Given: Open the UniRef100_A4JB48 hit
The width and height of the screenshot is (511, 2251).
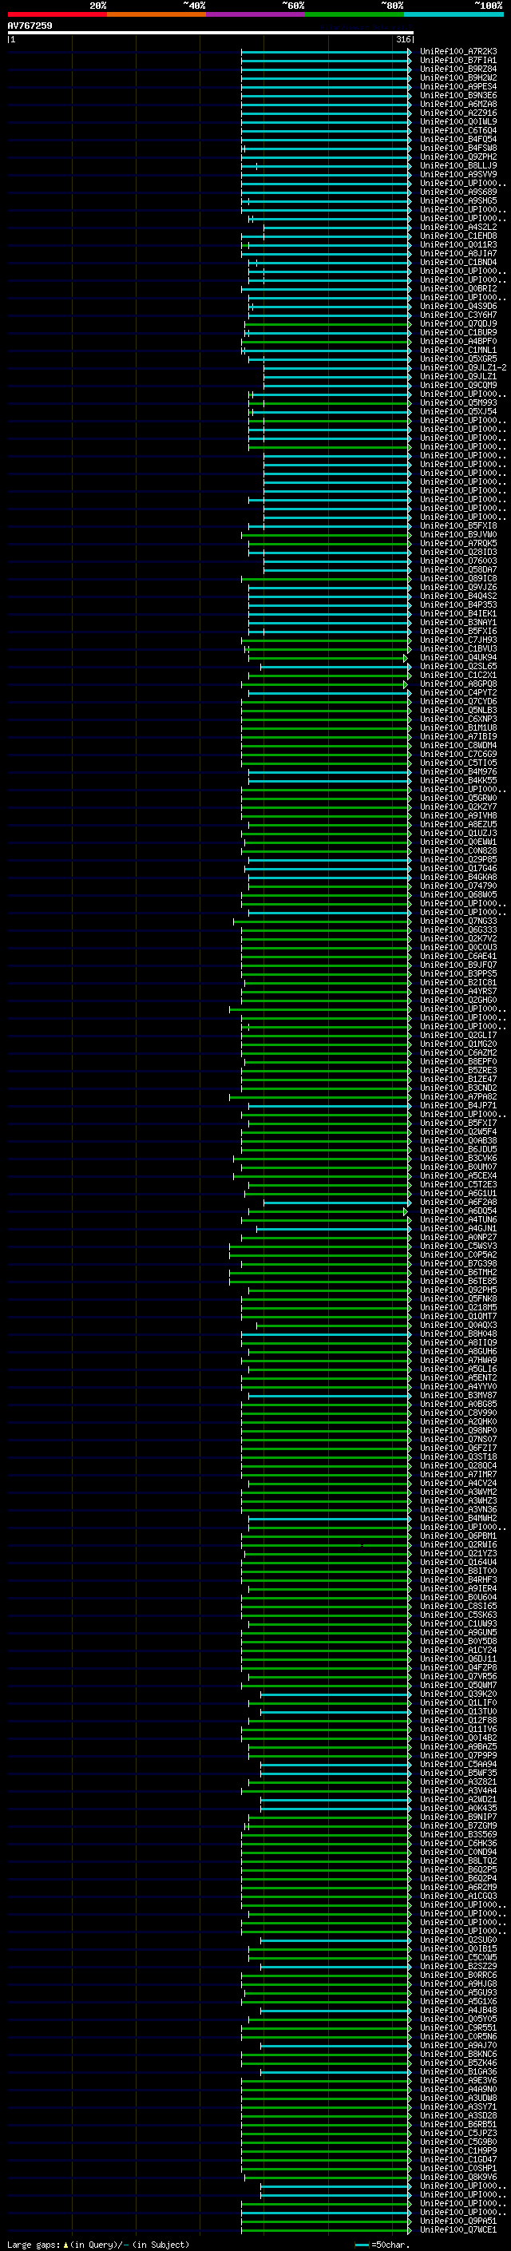Looking at the screenshot, I should [458, 2010].
